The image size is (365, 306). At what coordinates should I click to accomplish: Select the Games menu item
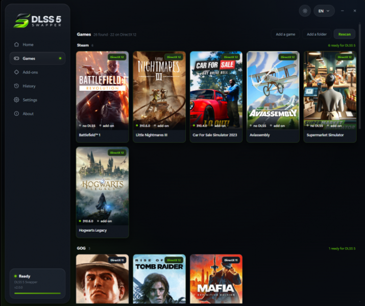(x=37, y=58)
